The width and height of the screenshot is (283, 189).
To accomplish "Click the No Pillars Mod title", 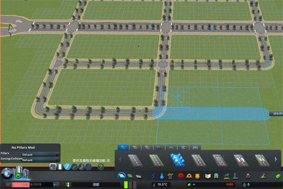I will coord(23,147).
